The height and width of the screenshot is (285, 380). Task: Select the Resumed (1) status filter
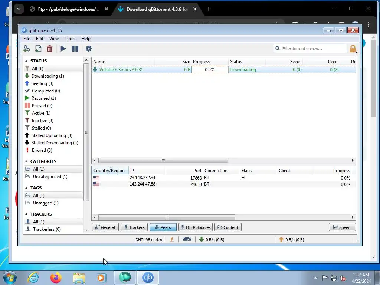point(44,98)
